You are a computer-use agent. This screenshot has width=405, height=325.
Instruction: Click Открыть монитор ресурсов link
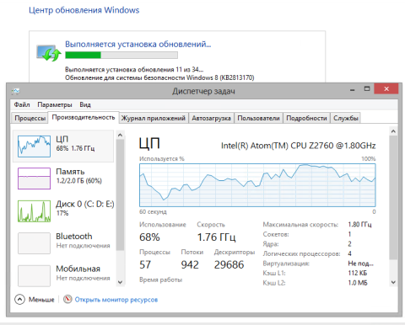click(116, 300)
